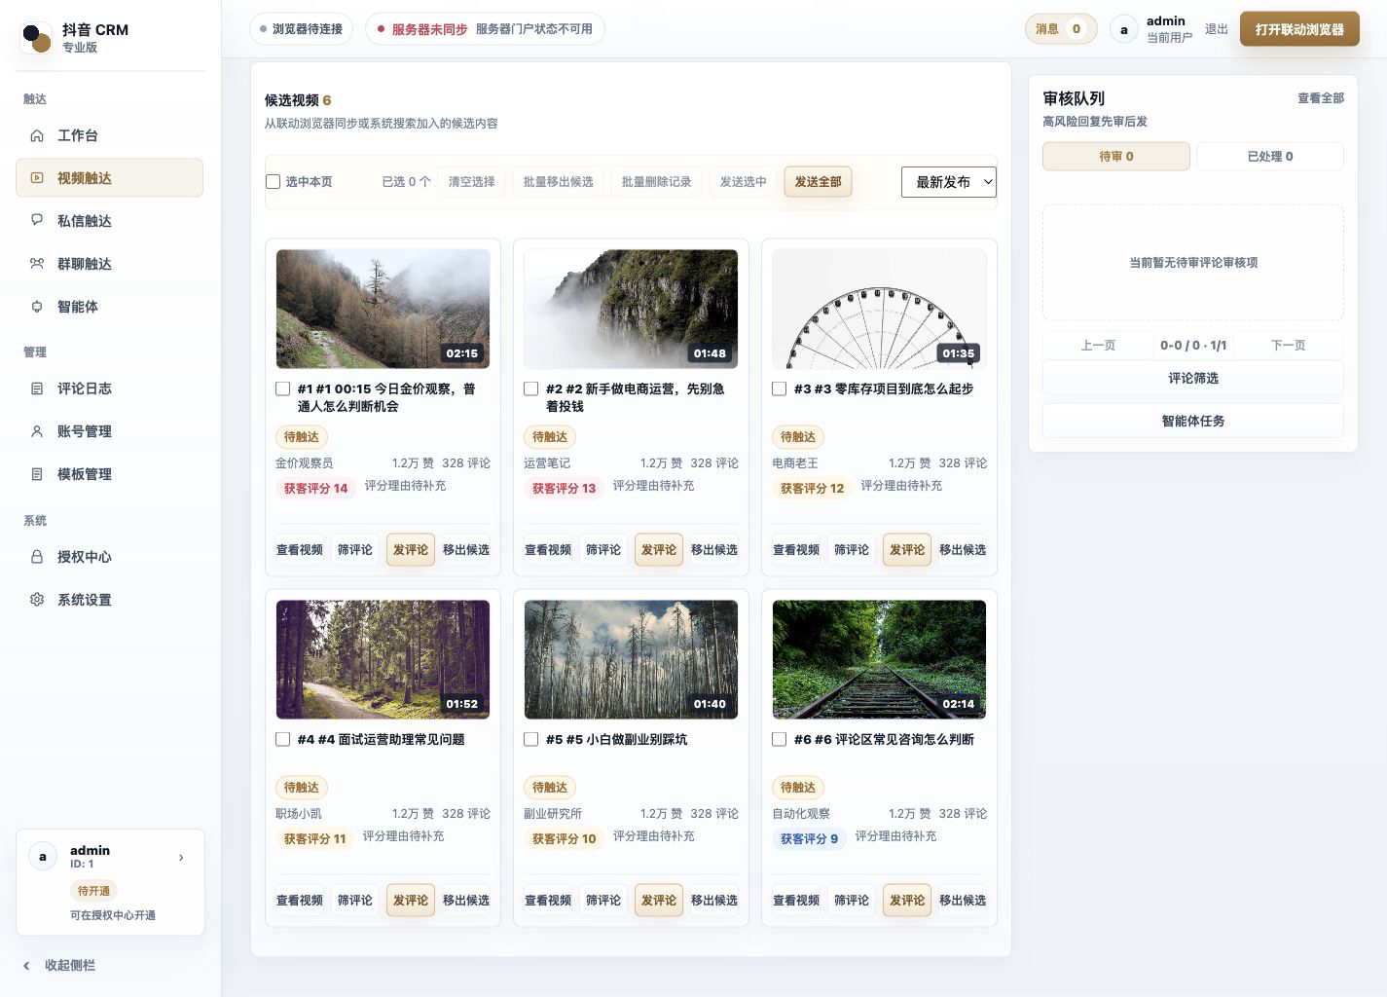Open the Ferris wheel thumbnail of video #3
This screenshot has height=997, width=1387.
(x=879, y=309)
